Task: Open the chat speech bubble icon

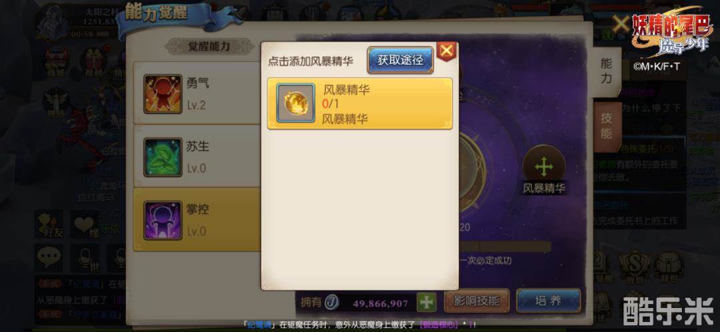Action: (48, 257)
